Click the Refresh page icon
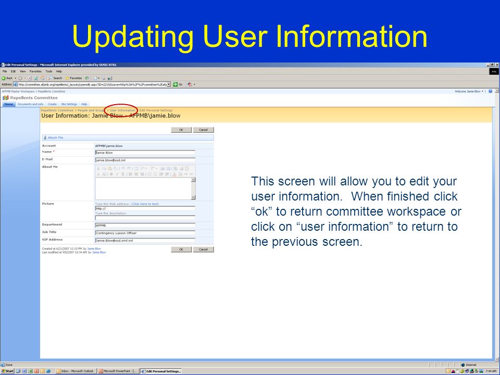This screenshot has width=500, height=375. click(36, 78)
